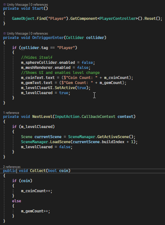The height and width of the screenshot is (225, 165).
Task: Click m_sphereCollider in the enabled assignment
Action: point(39,63)
